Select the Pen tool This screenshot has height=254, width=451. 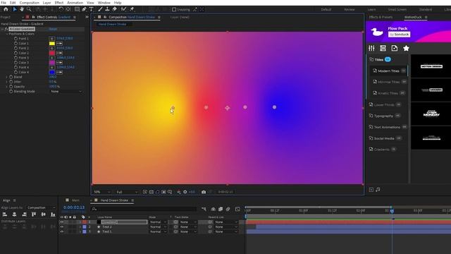[x=84, y=9]
